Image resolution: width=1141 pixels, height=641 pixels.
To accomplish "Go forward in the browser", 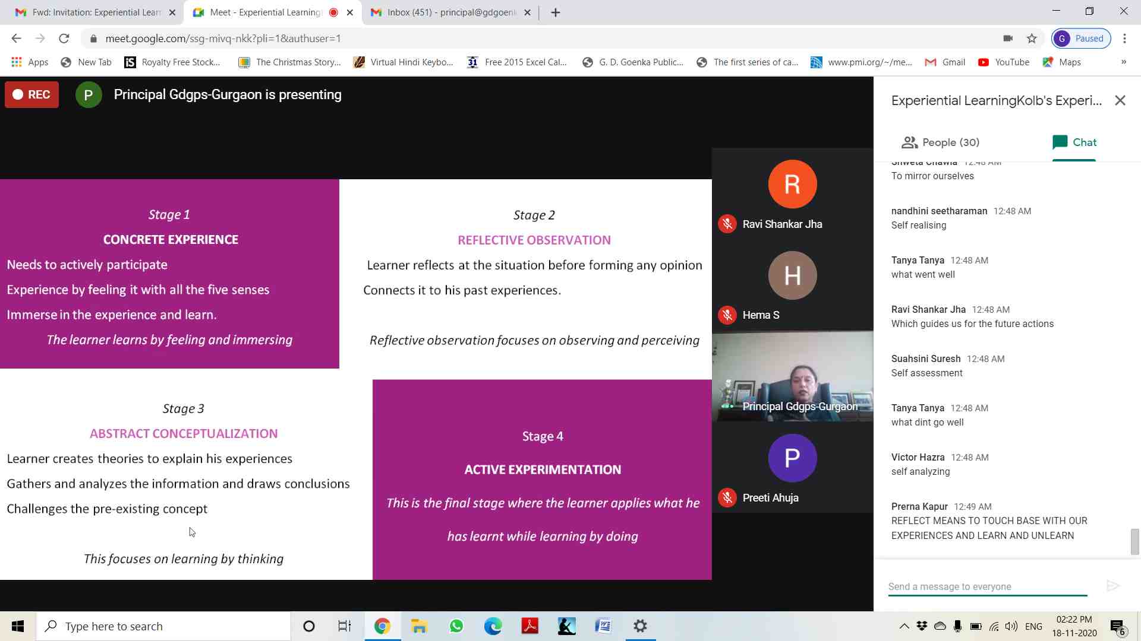I will pyautogui.click(x=40, y=39).
